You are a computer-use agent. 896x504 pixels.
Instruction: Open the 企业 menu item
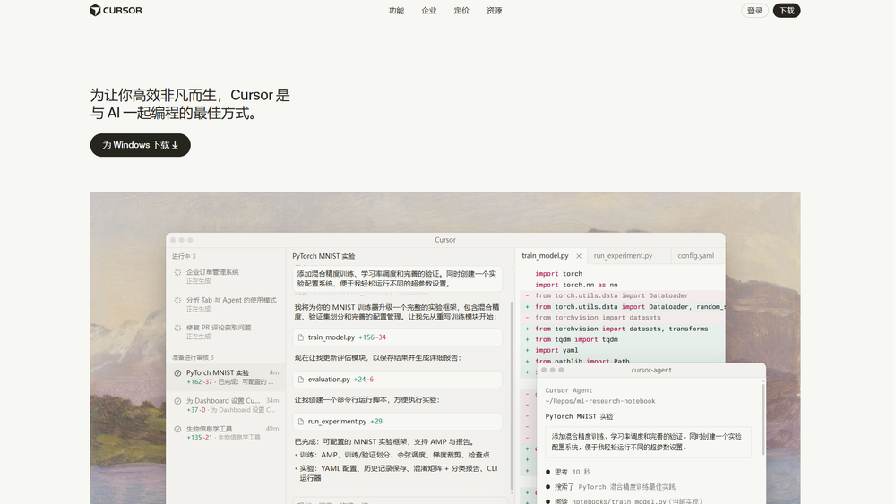[x=428, y=11]
